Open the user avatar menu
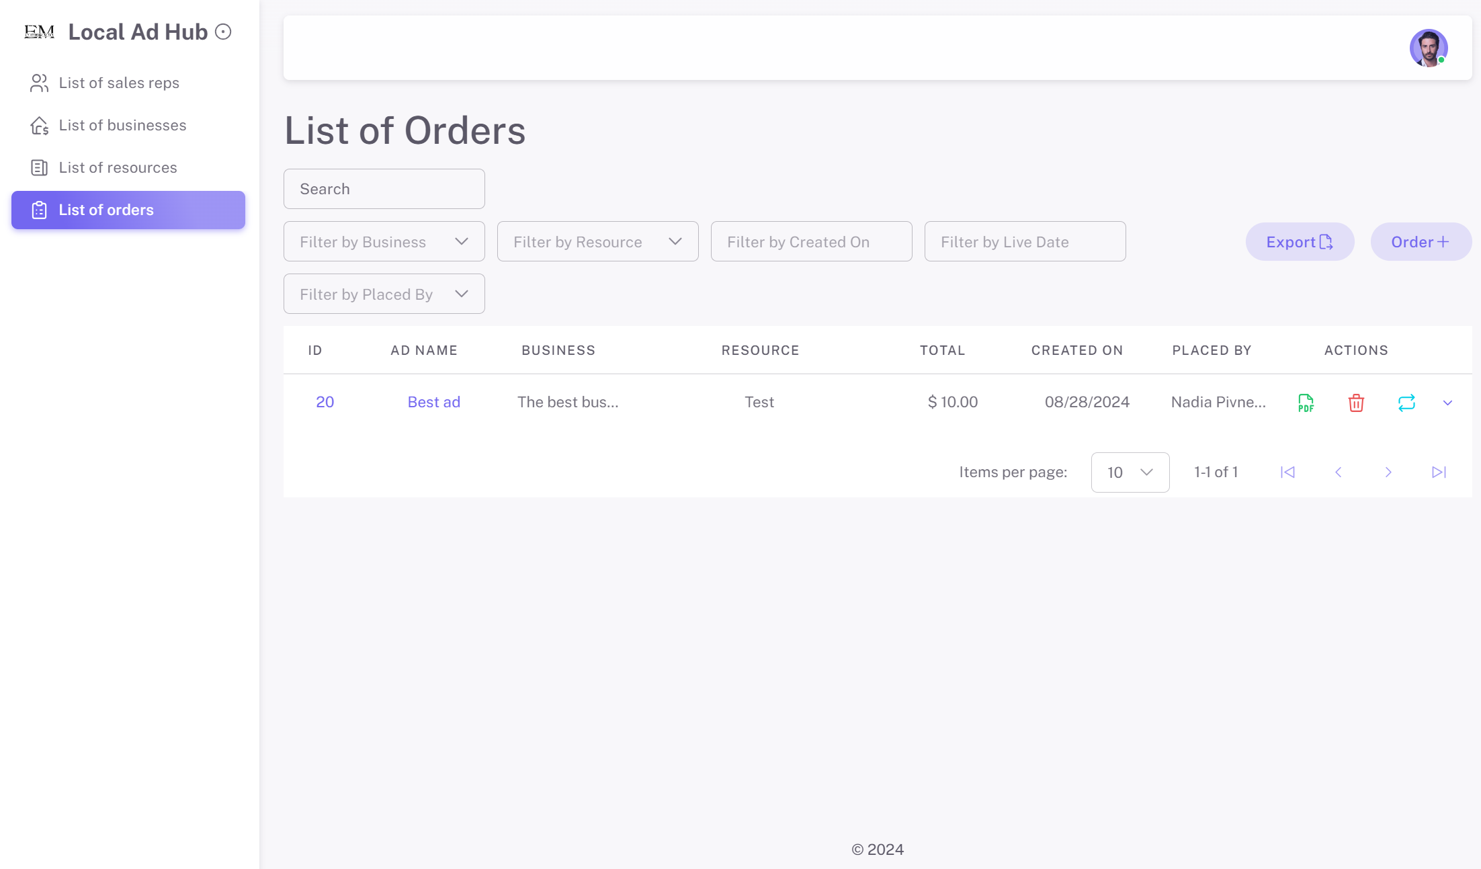This screenshot has width=1481, height=869. 1429,48
